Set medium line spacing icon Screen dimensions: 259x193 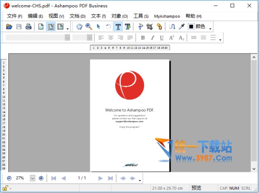pos(203,38)
